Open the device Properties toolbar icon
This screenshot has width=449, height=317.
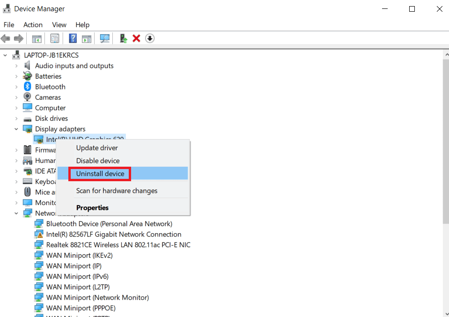(x=54, y=38)
